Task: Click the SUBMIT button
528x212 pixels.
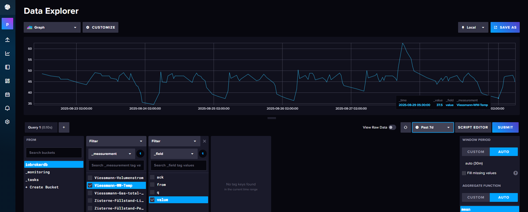Action: point(505,127)
